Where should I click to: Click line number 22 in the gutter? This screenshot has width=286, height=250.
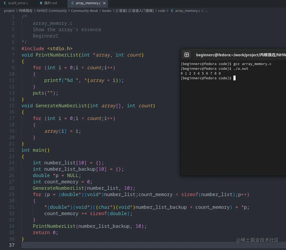pos(12,150)
